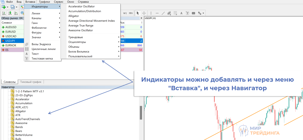Select the crosshair tool in toolbar

(x=144, y=13)
